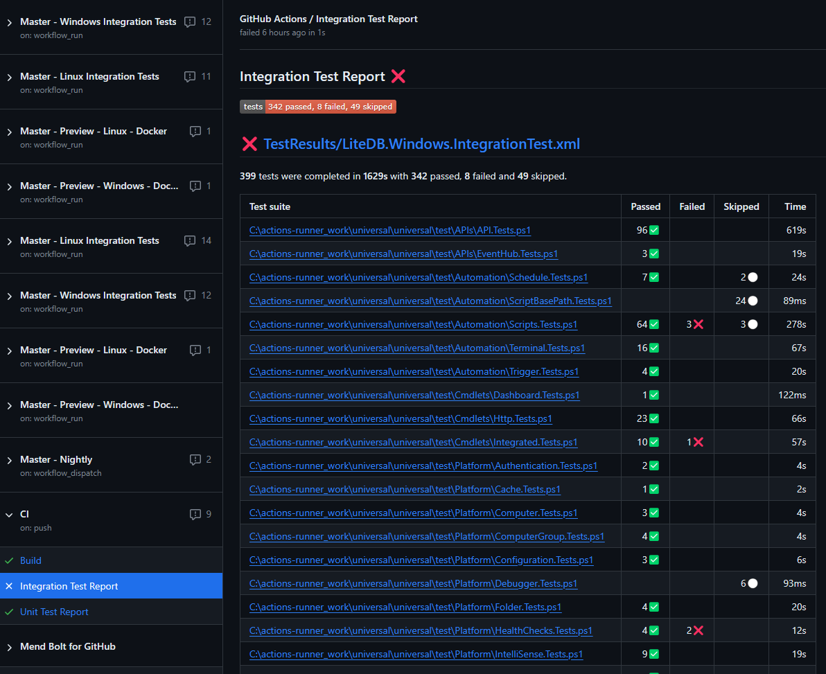Click white skipped circle in Debugger.Tests.ps1 row
Screen dimensions: 826x674
(753, 583)
